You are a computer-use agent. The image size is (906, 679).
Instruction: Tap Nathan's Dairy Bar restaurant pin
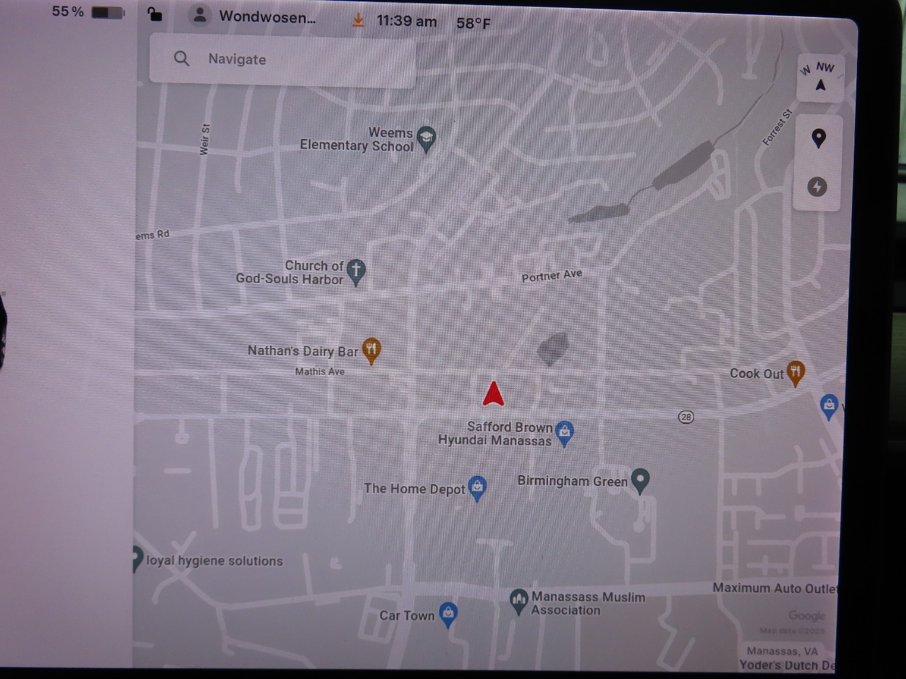pyautogui.click(x=371, y=350)
